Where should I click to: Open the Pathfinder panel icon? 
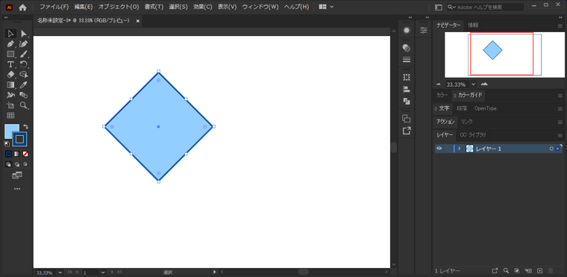(x=407, y=102)
